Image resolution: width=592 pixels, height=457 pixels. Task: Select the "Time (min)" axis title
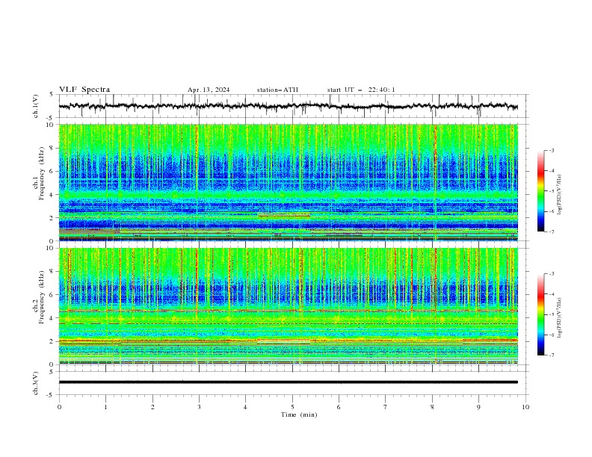pos(299,414)
